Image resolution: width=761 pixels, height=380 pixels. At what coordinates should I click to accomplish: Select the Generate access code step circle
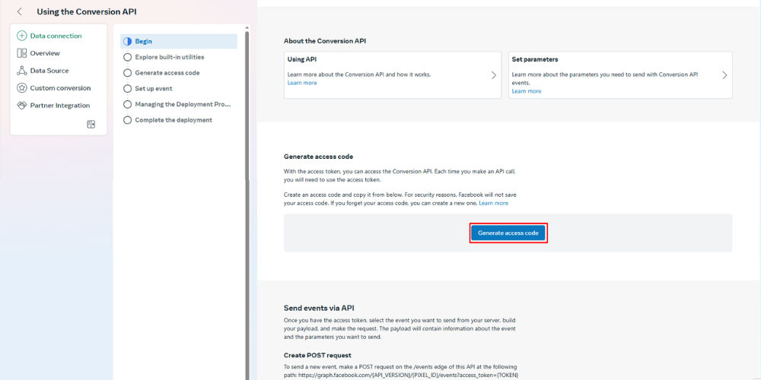coord(128,73)
